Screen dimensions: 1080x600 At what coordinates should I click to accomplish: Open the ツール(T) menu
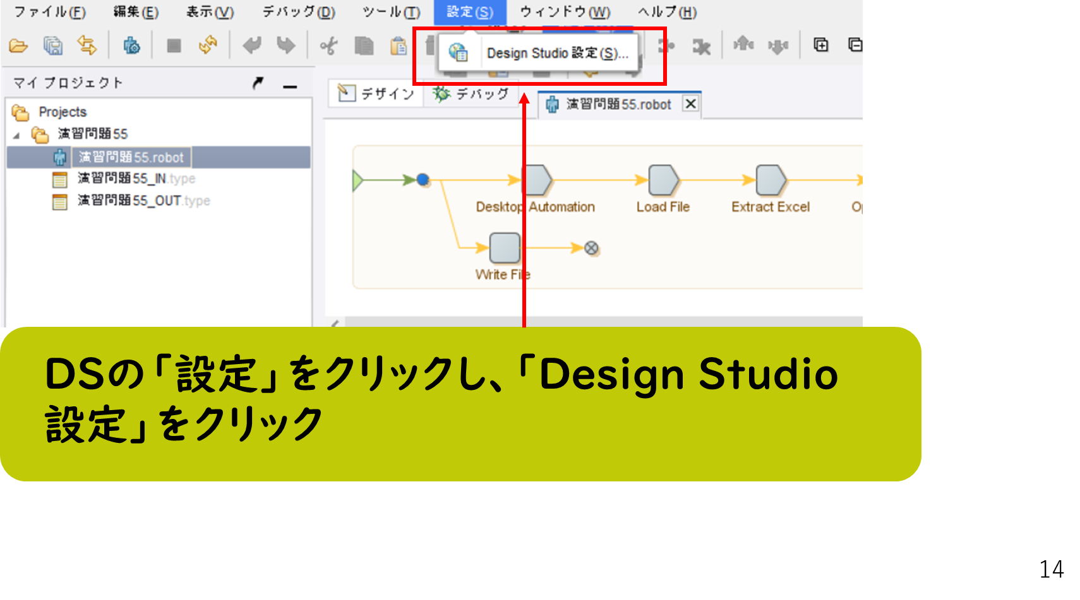click(x=391, y=12)
